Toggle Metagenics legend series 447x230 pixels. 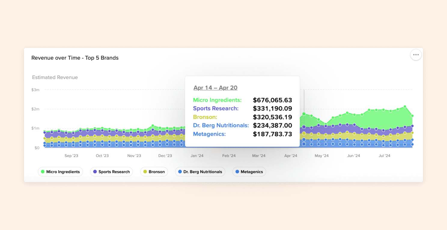(x=249, y=172)
